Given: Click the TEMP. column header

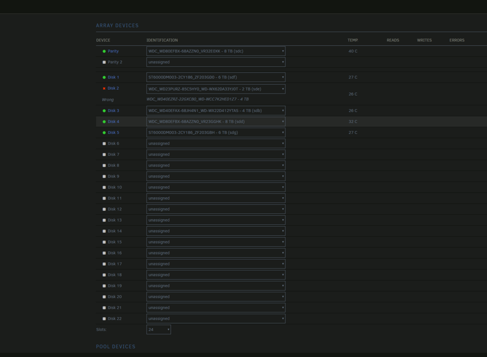Looking at the screenshot, I should pyautogui.click(x=353, y=40).
